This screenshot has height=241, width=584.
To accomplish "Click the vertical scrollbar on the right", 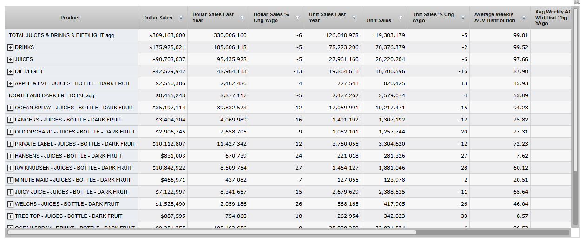I will coord(576,93).
